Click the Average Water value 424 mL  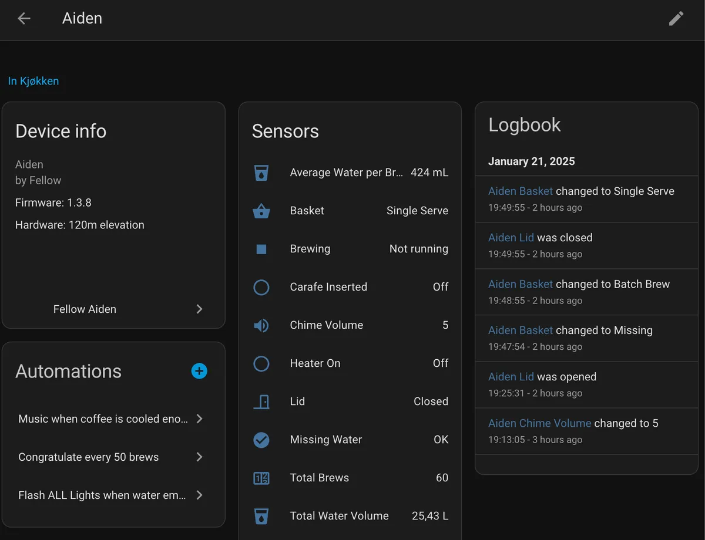[429, 173]
